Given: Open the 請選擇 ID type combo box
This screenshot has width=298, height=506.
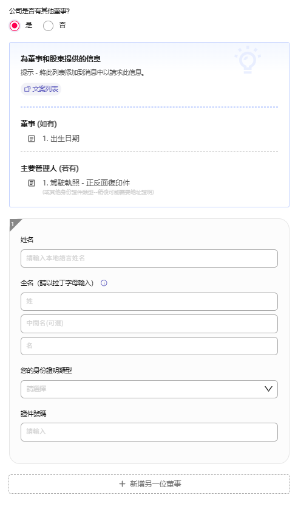Looking at the screenshot, I should pyautogui.click(x=149, y=389).
